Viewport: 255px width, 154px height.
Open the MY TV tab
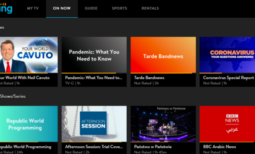tap(33, 8)
